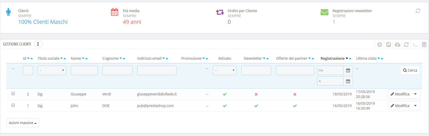Click the Nome filter field

click(x=84, y=70)
